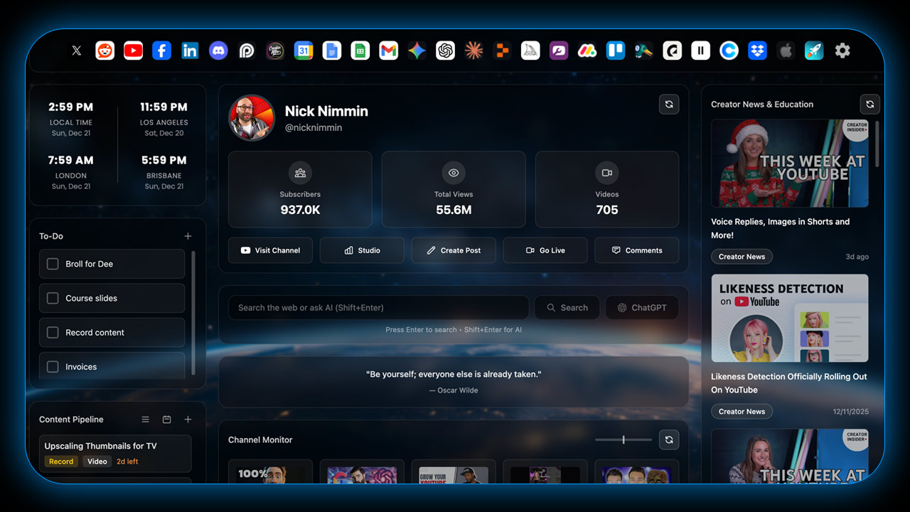Switch Content Pipeline to calendar view

tap(166, 420)
